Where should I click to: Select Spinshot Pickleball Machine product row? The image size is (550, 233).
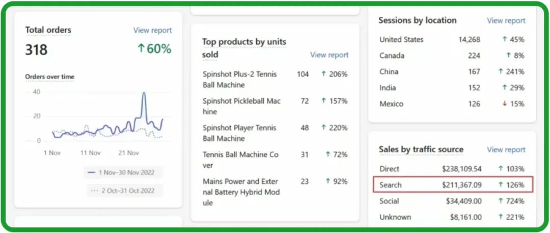[242, 106]
